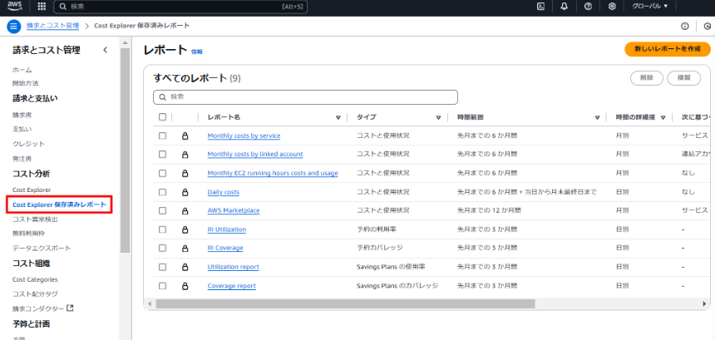715x340 pixels.
Task: Click the horizontal scrollbar thumb under the table
Action: pos(345,304)
